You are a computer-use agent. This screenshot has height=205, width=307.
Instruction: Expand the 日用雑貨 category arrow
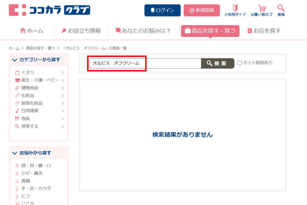pos(63,111)
